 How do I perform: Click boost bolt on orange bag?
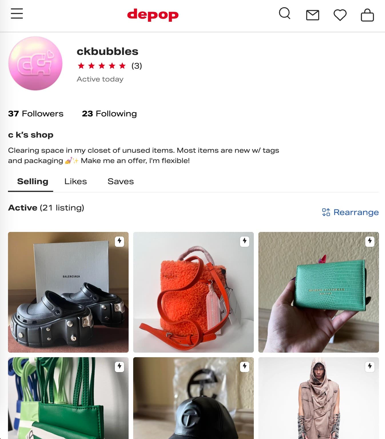245,241
